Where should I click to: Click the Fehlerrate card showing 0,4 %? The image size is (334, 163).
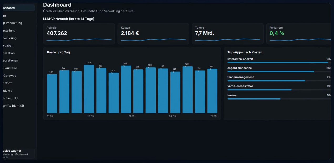tap(299, 34)
